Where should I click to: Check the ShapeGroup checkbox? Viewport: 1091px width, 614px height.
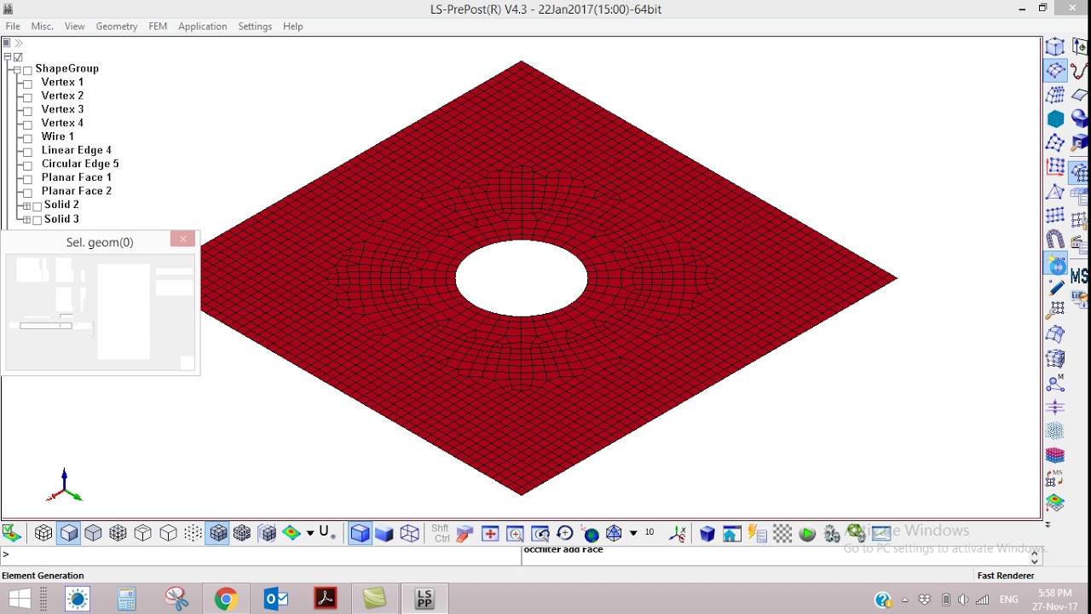[x=27, y=69]
